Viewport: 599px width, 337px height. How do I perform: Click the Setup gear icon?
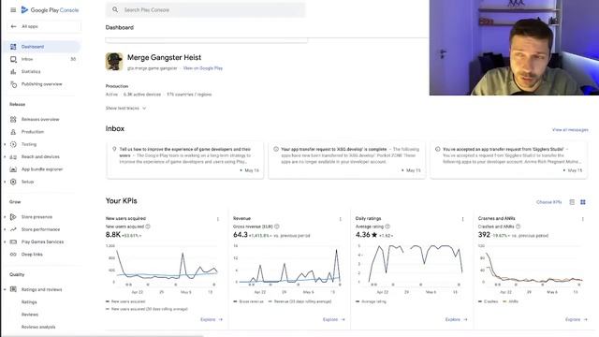(13, 182)
